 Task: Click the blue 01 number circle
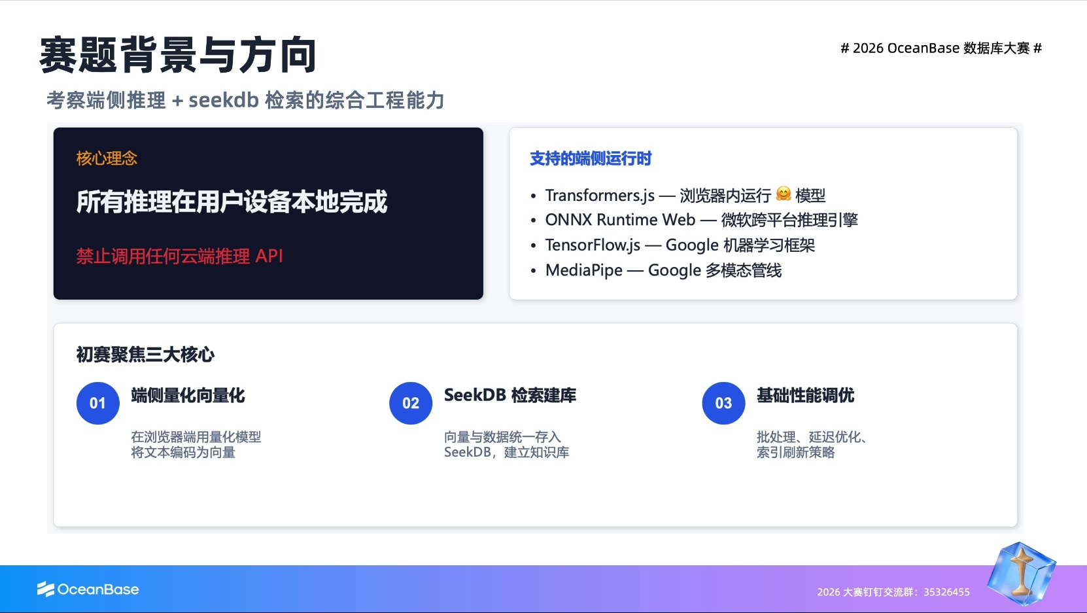click(98, 403)
